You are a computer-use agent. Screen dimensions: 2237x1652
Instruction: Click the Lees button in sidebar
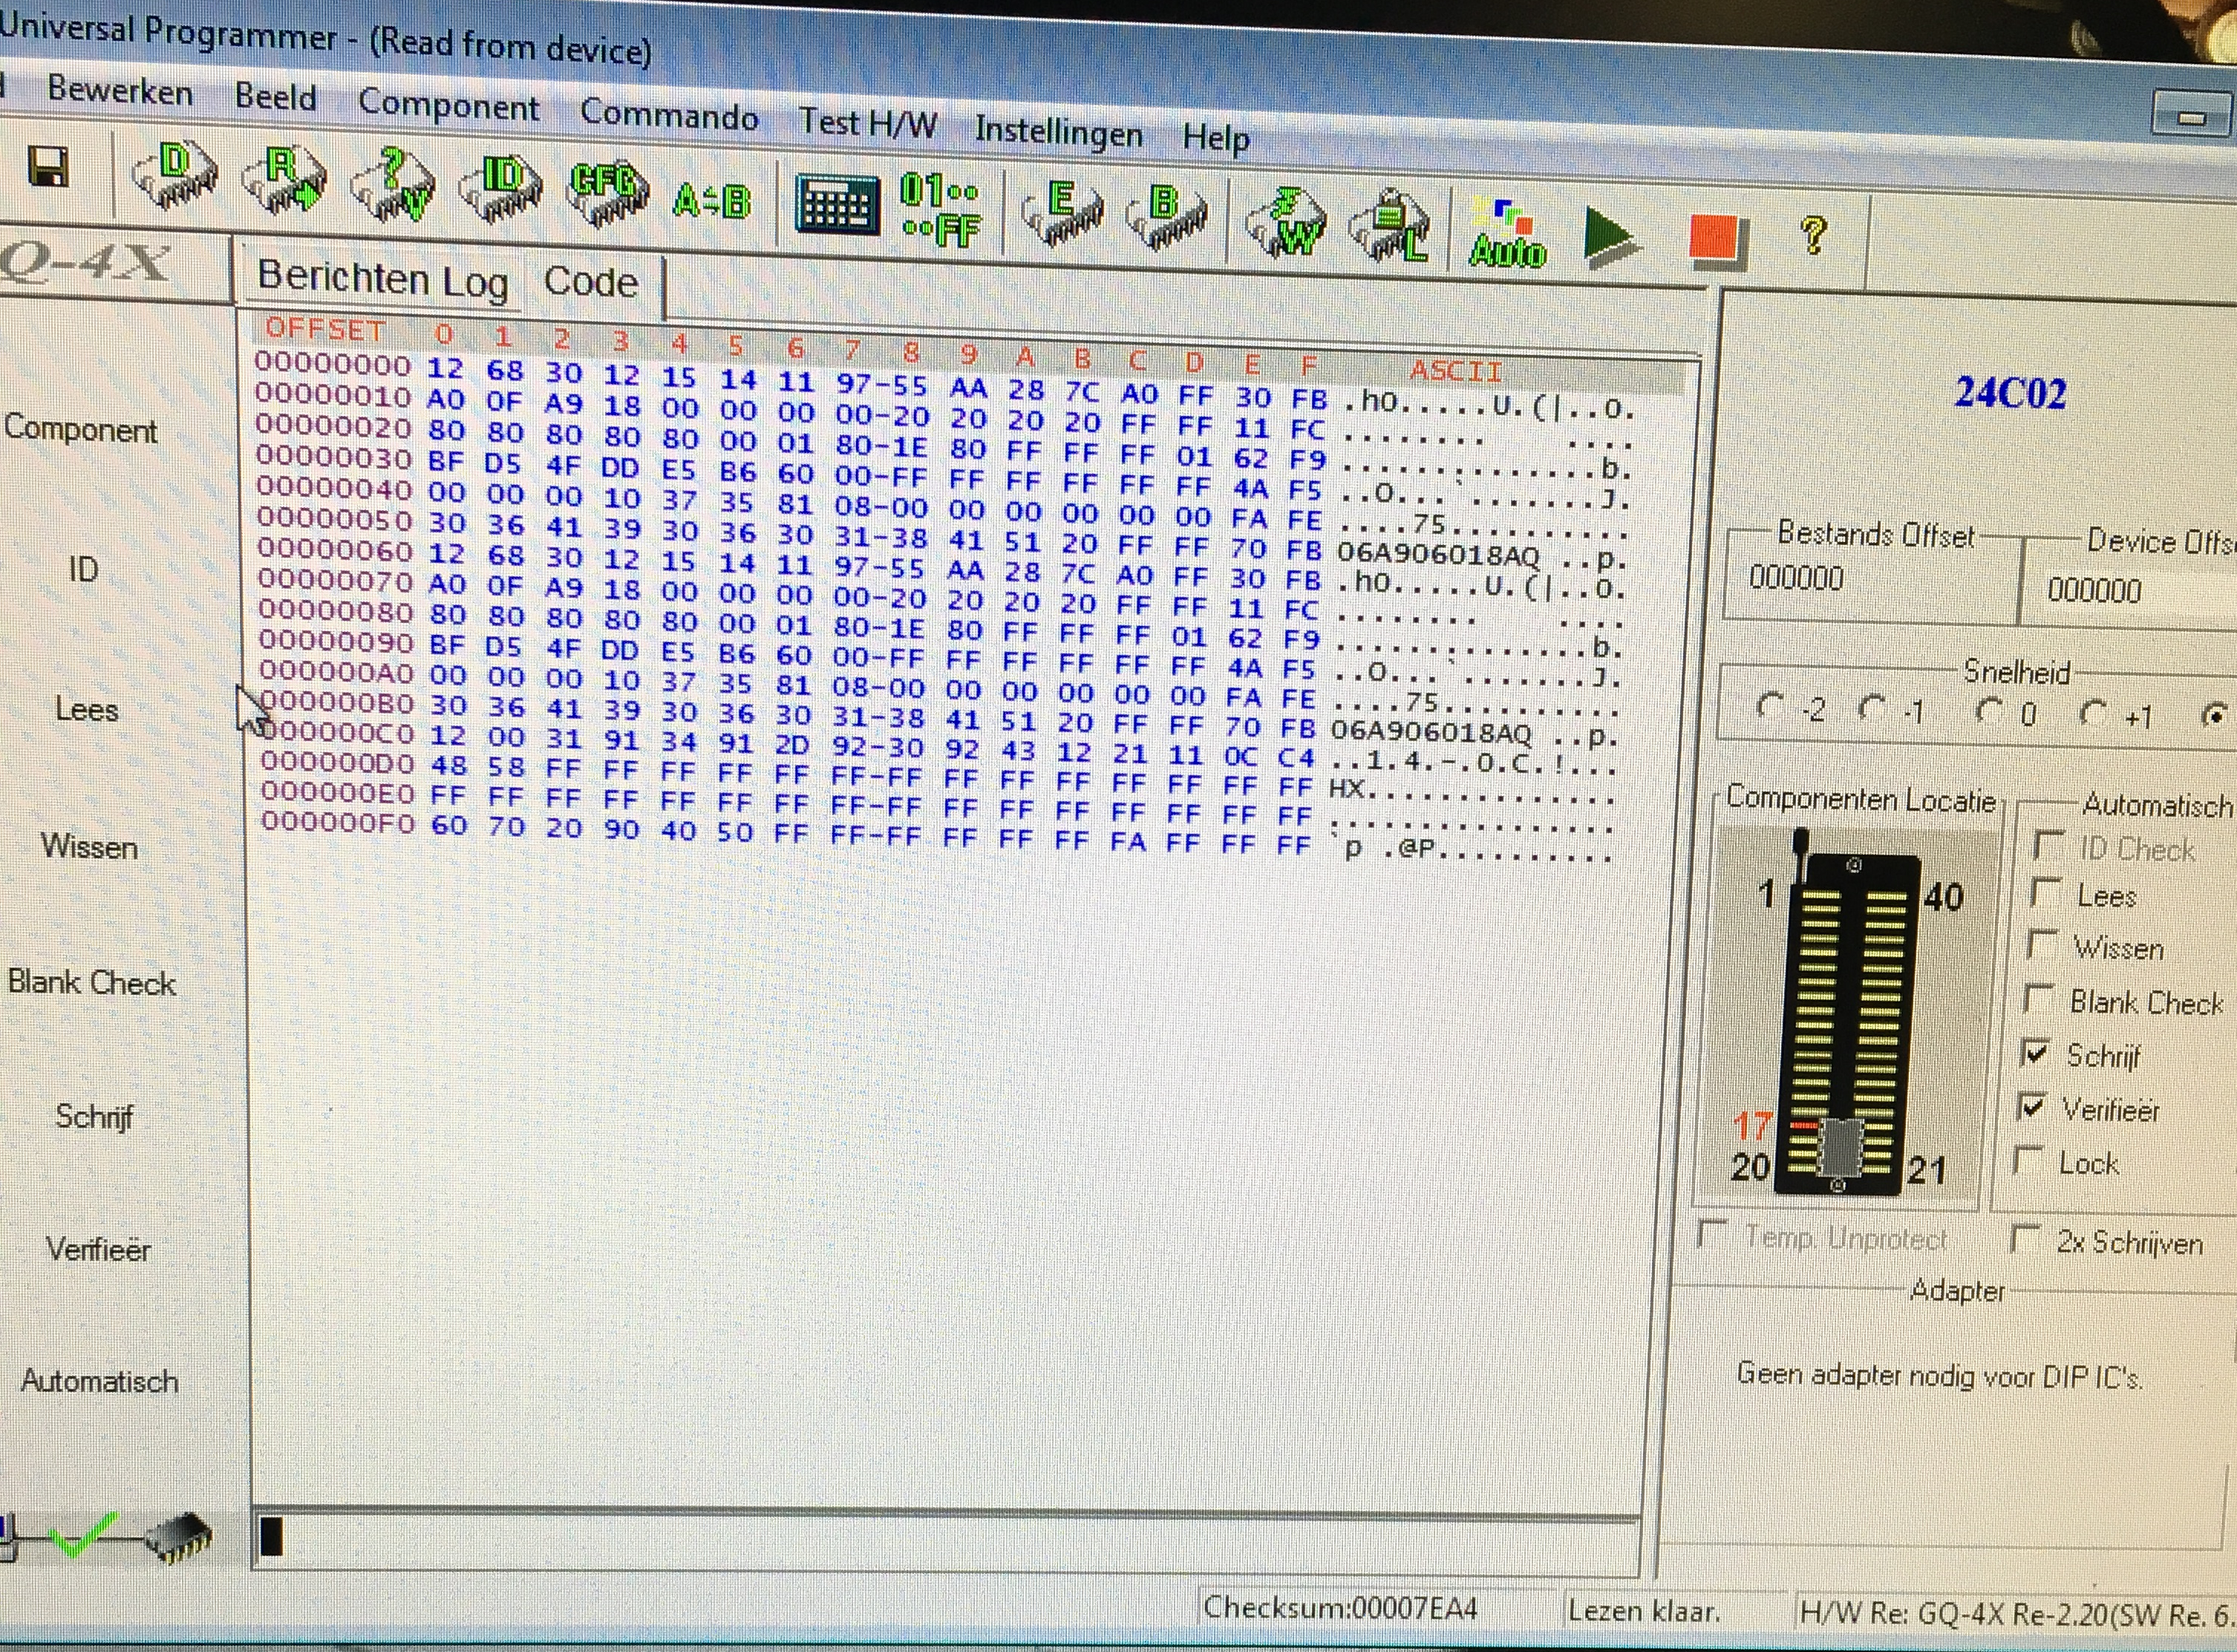tap(87, 709)
